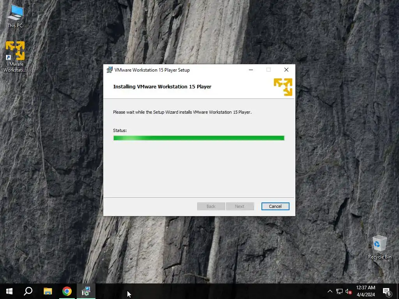Open the notification center icon
The image size is (399, 299).
pos(387,291)
